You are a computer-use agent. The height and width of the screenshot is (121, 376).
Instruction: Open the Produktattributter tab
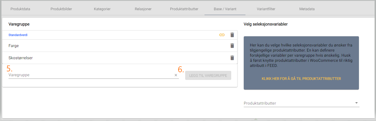(184, 9)
